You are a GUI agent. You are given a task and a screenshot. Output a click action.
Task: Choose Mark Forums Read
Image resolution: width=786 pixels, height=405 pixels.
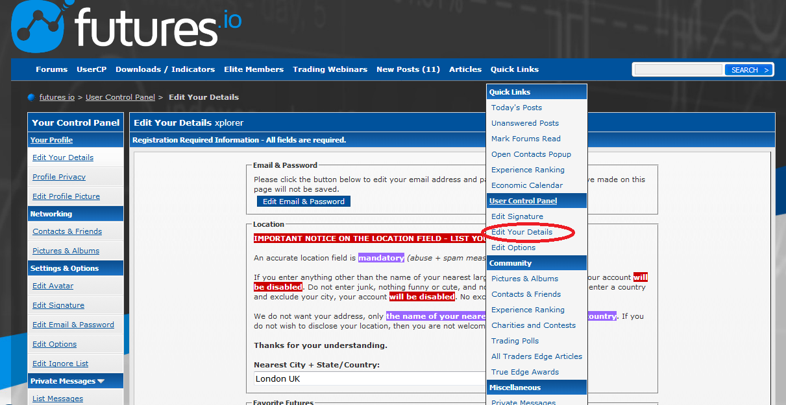pos(526,139)
